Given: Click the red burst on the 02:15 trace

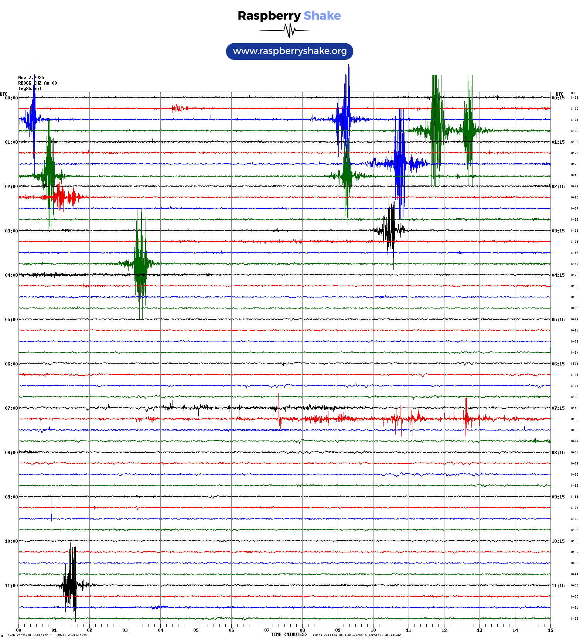Looking at the screenshot, I should [x=60, y=197].
